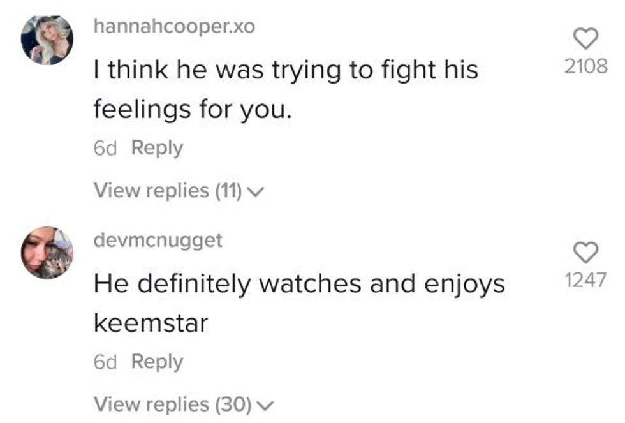This screenshot has width=625, height=423.
Task: Expand View replies (30)
Action: tap(172, 404)
